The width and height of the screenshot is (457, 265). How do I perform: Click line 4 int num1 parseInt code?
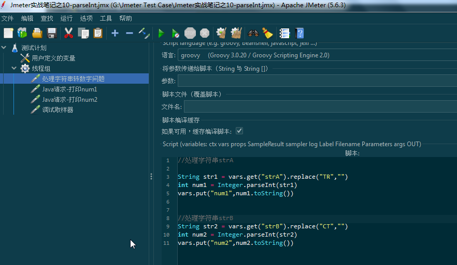tap(237, 185)
